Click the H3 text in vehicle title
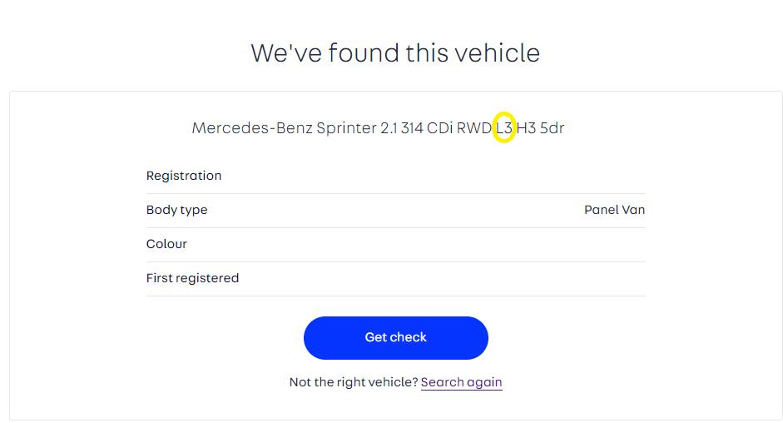The height and width of the screenshot is (423, 783). pos(526,128)
